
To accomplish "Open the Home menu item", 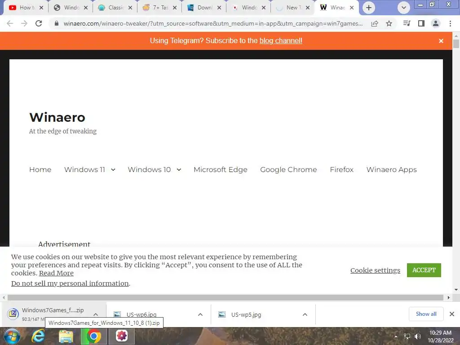I will click(40, 169).
